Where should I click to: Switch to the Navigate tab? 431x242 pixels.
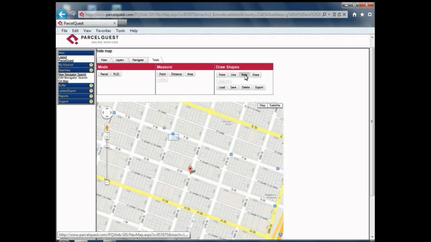click(138, 60)
